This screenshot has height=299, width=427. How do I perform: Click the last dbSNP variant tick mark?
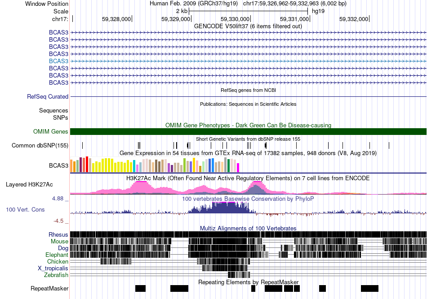click(389, 145)
